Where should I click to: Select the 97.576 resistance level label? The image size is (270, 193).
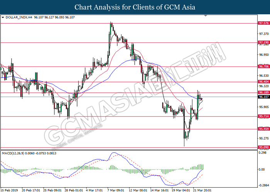click(263, 23)
